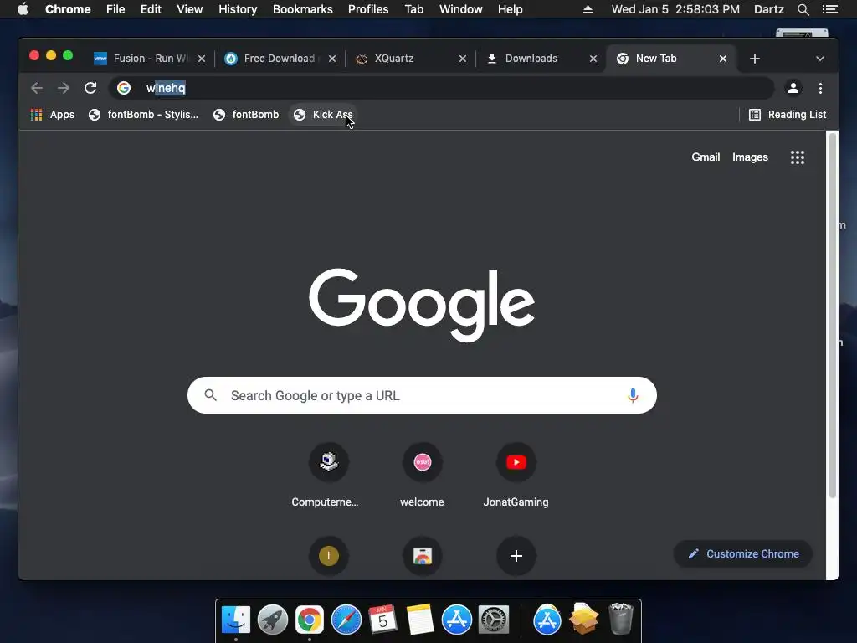Screen dimensions: 857x643
Task: Open the Profiles menu
Action: tap(368, 9)
